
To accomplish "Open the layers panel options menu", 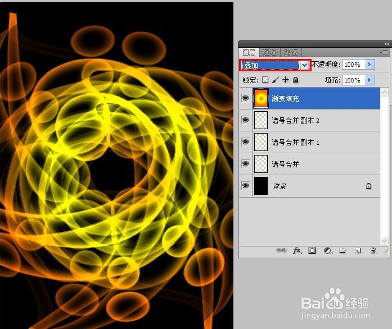I will coord(384,52).
